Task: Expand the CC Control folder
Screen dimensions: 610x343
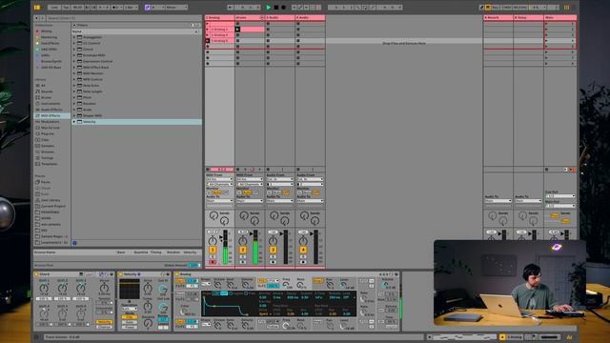Action: pos(74,43)
